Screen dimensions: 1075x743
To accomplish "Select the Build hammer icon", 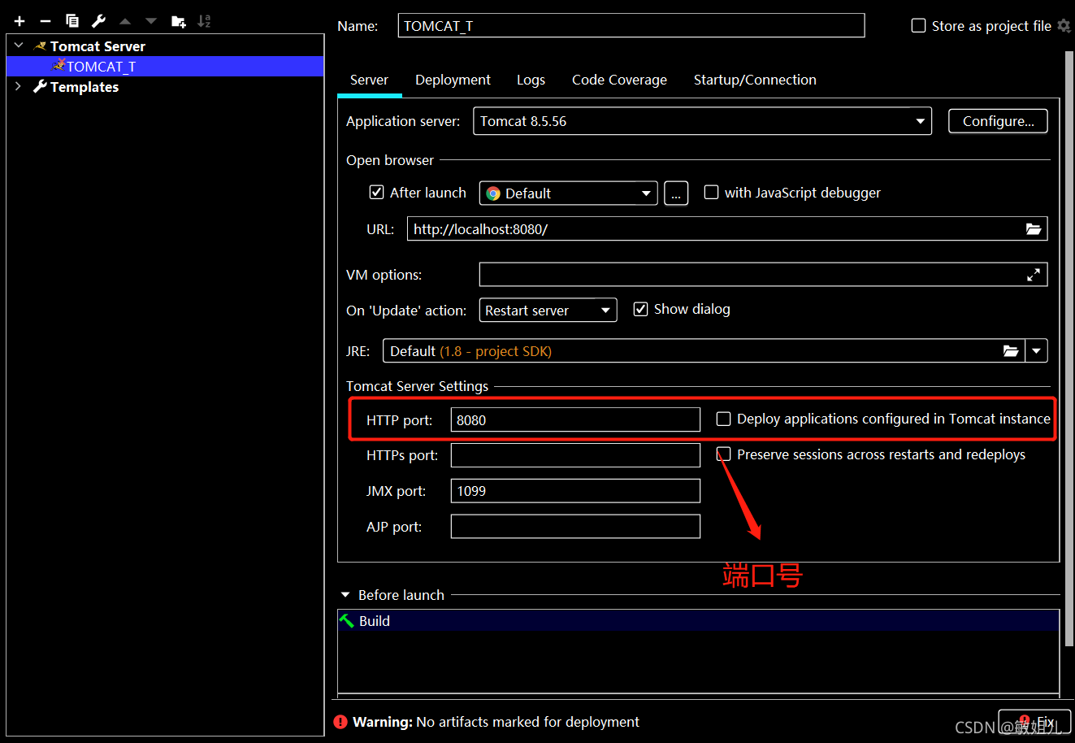I will [347, 621].
